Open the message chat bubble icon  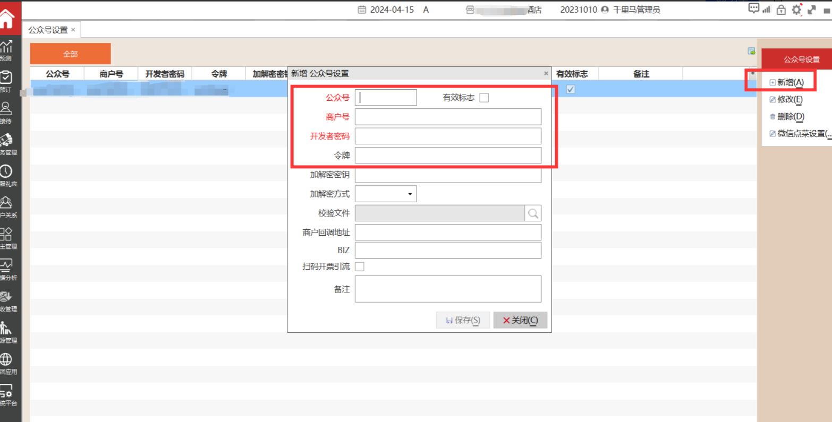pos(753,8)
